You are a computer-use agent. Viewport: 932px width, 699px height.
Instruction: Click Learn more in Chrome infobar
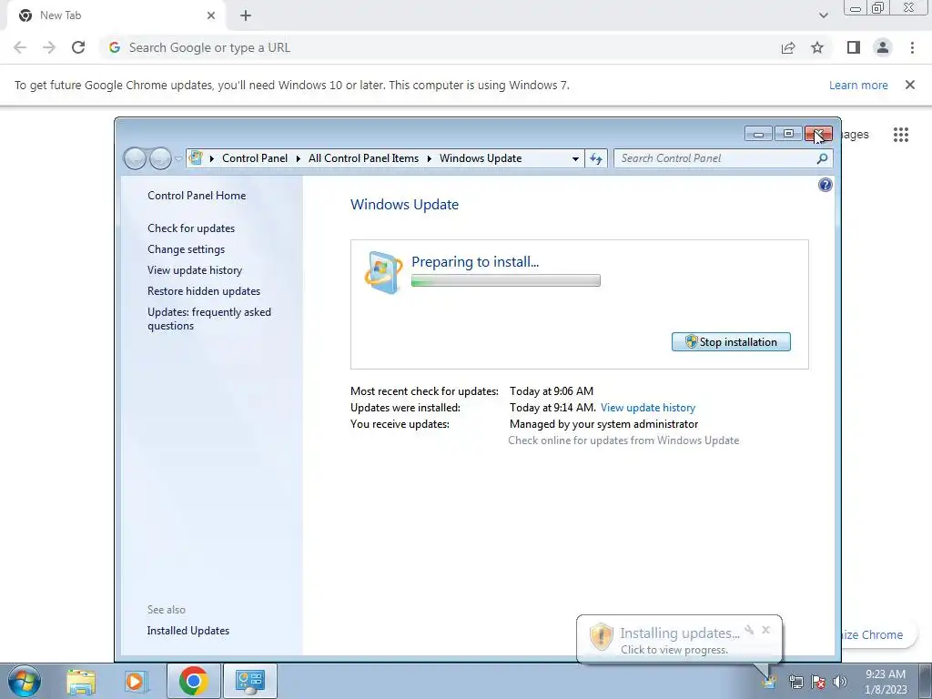pyautogui.click(x=858, y=85)
